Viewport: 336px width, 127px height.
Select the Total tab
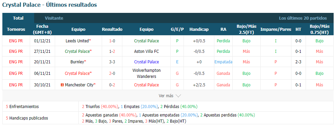(18, 18)
